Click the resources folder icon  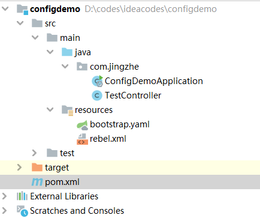coord(68,111)
